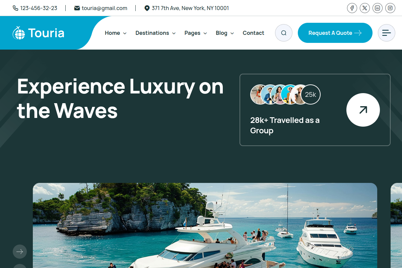Click the Touria globe logo
This screenshot has height=268, width=402.
pos(39,33)
